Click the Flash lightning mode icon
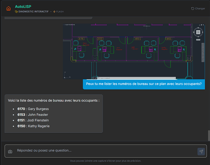This screenshot has height=165, width=210. click(x=54, y=12)
